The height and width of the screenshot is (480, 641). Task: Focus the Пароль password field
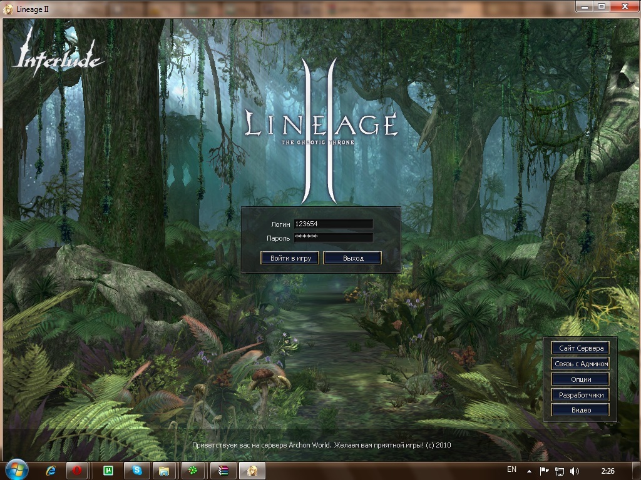click(x=333, y=237)
